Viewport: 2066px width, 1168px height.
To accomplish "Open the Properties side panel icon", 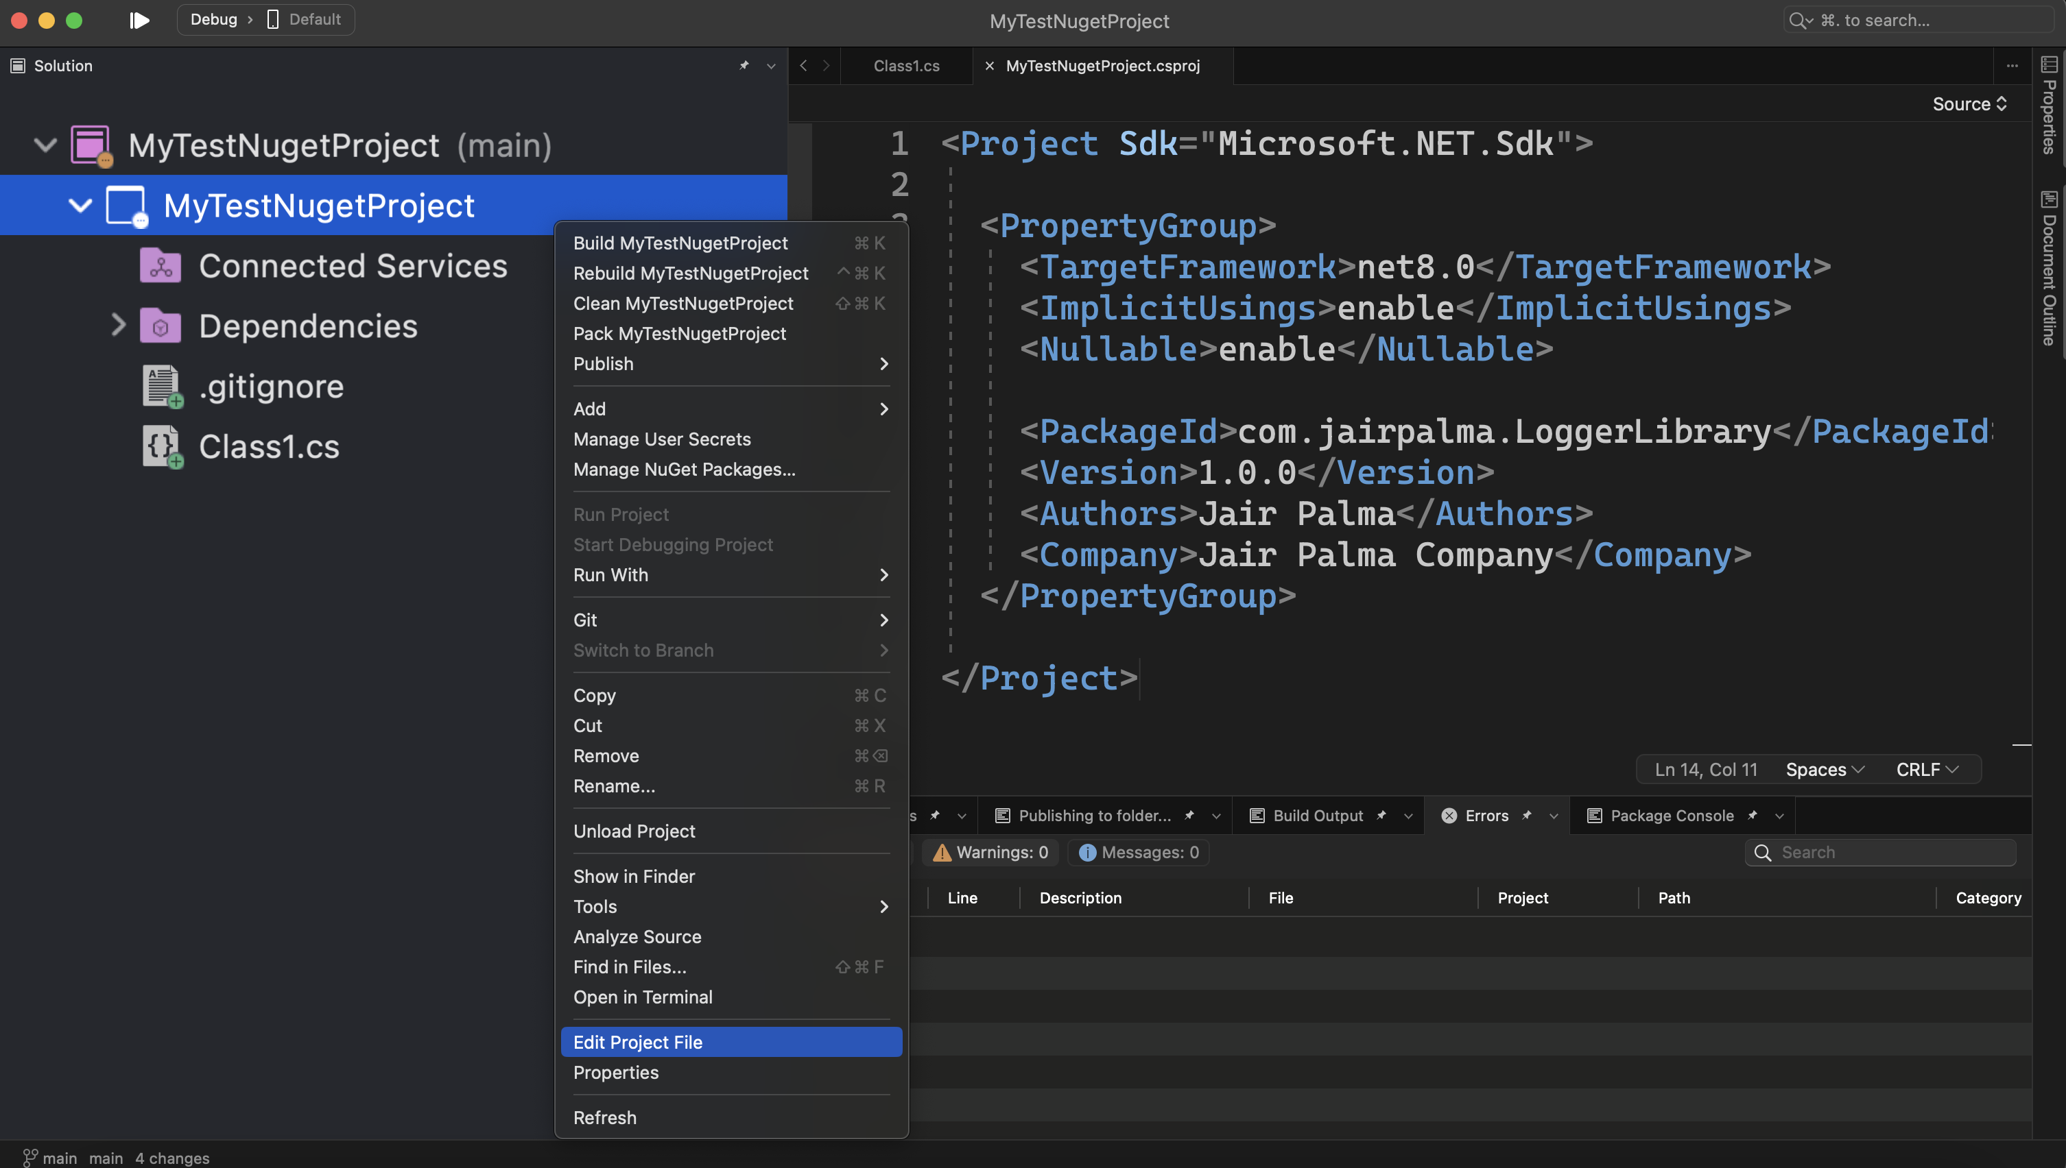I will pyautogui.click(x=2049, y=65).
